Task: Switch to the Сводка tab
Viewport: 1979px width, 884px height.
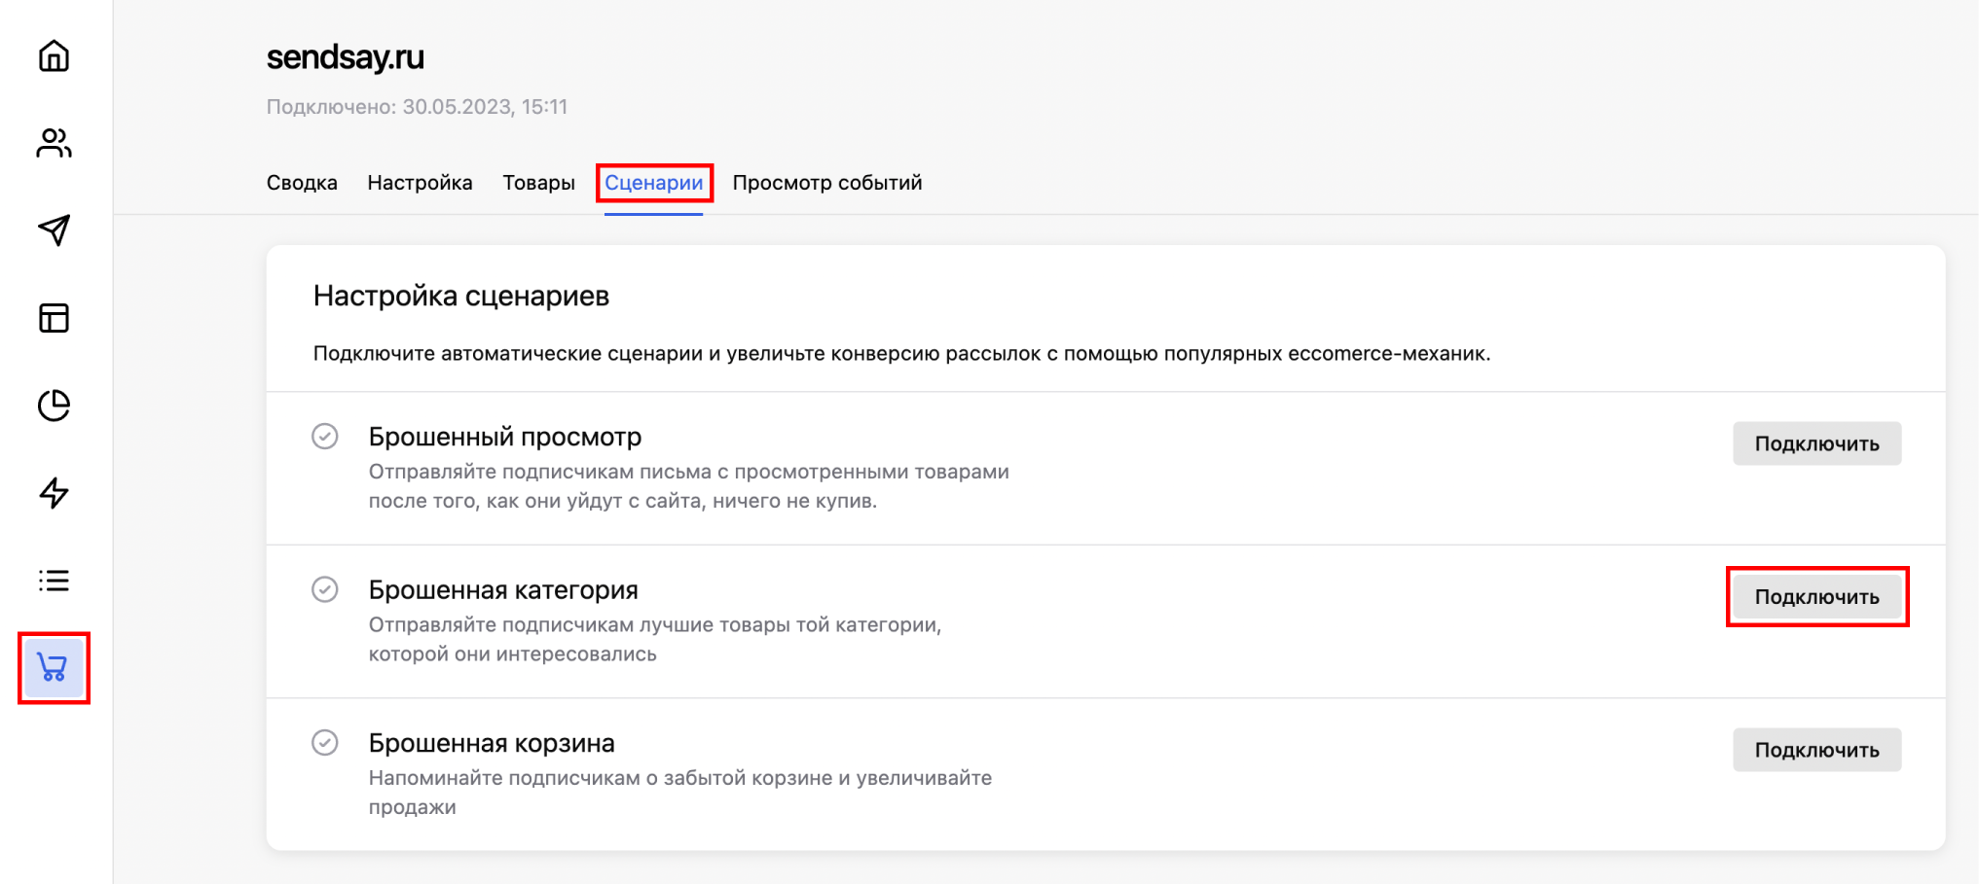Action: click(x=302, y=182)
